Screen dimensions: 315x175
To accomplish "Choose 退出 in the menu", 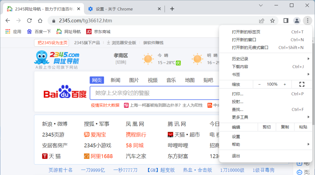I will [x=266, y=156].
